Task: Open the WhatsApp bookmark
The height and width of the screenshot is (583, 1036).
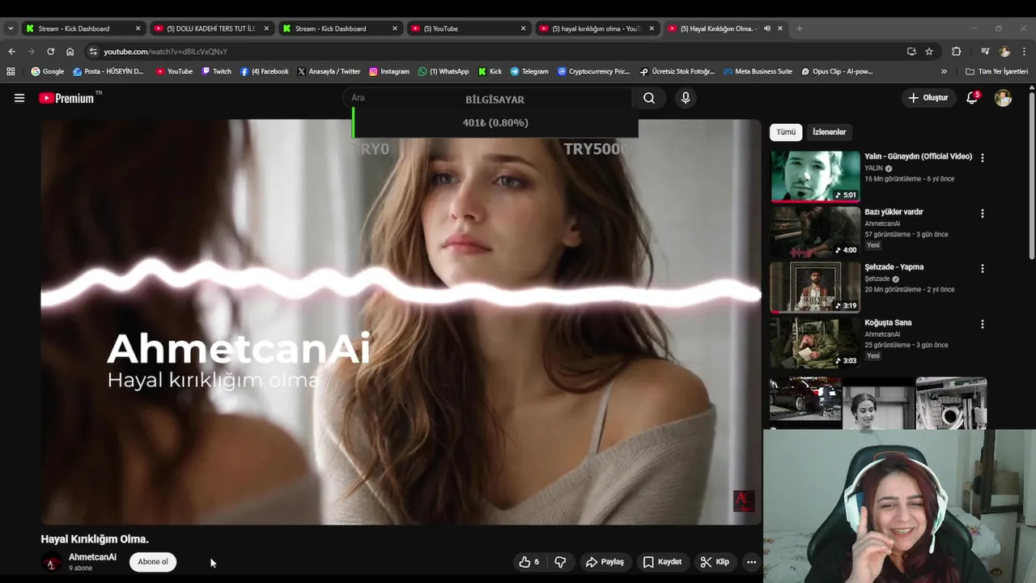Action: tap(444, 71)
